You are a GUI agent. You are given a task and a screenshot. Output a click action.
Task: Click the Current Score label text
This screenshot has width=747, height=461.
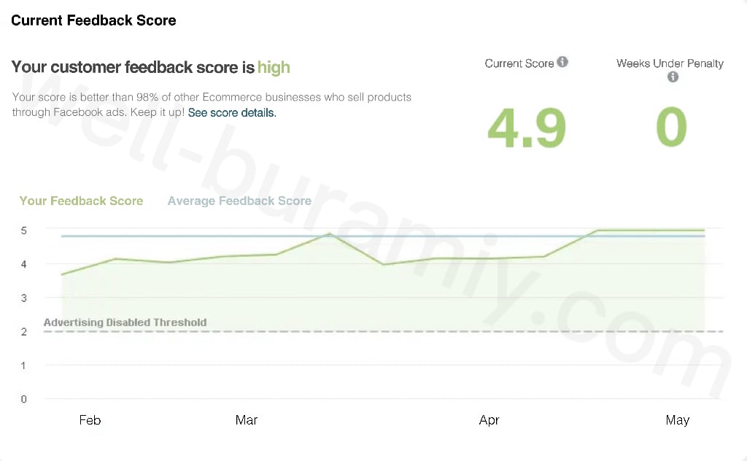519,63
